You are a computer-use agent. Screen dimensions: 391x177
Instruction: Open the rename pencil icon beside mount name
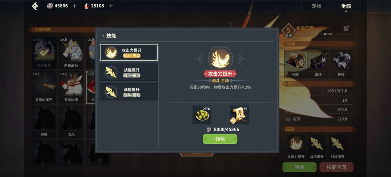pyautogui.click(x=346, y=28)
